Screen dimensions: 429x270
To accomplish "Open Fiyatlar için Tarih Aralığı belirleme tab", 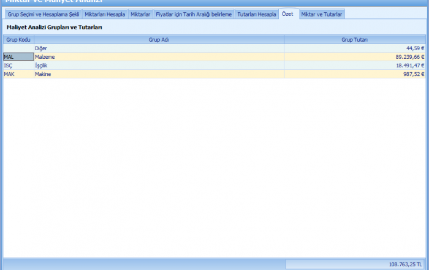I will click(x=194, y=14).
